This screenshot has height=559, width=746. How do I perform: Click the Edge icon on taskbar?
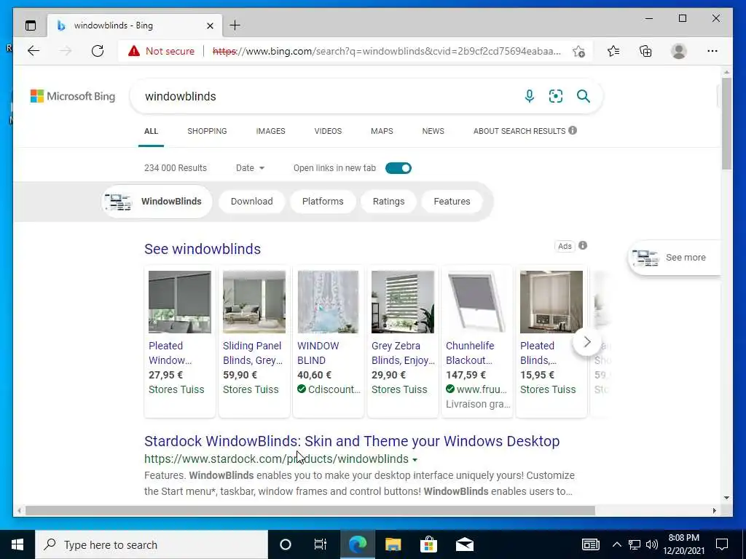click(357, 544)
